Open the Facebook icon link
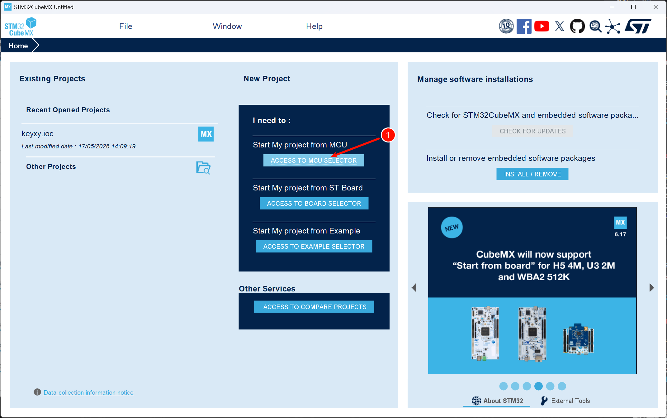This screenshot has height=418, width=667. point(524,26)
